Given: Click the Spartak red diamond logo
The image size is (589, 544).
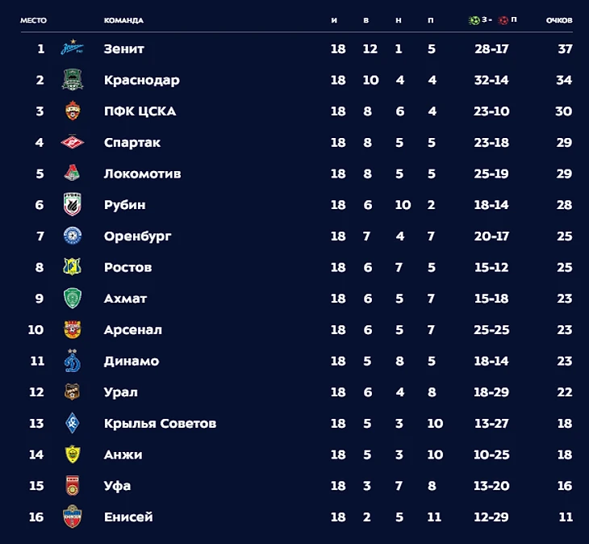Looking at the screenshot, I should tap(73, 143).
